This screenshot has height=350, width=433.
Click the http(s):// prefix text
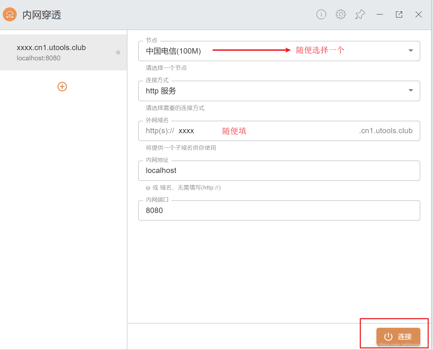point(160,131)
